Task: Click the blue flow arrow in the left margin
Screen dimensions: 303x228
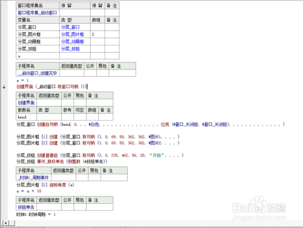Action: [4, 87]
